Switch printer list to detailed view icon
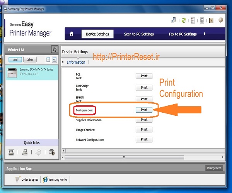The image size is (232, 193). point(55,60)
